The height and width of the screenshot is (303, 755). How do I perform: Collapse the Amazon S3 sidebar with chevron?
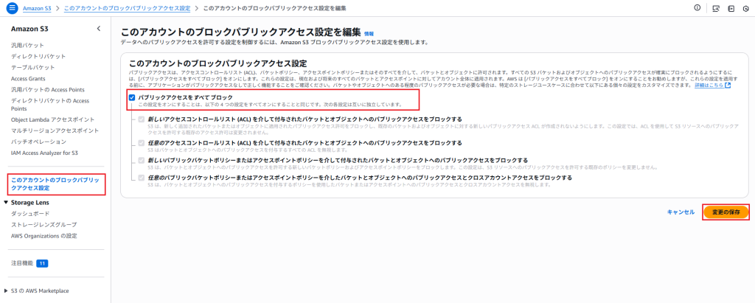(99, 29)
